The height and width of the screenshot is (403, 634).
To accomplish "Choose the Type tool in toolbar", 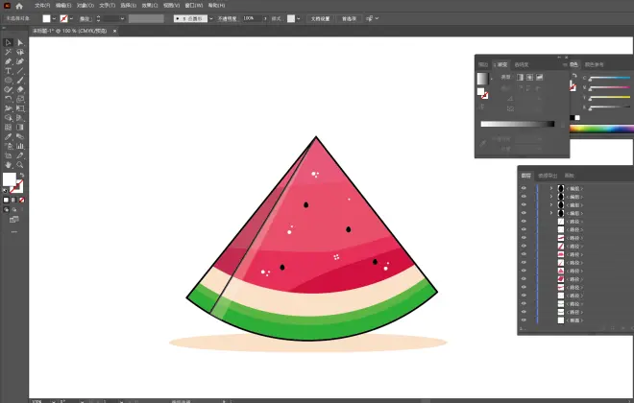I will (x=8, y=71).
